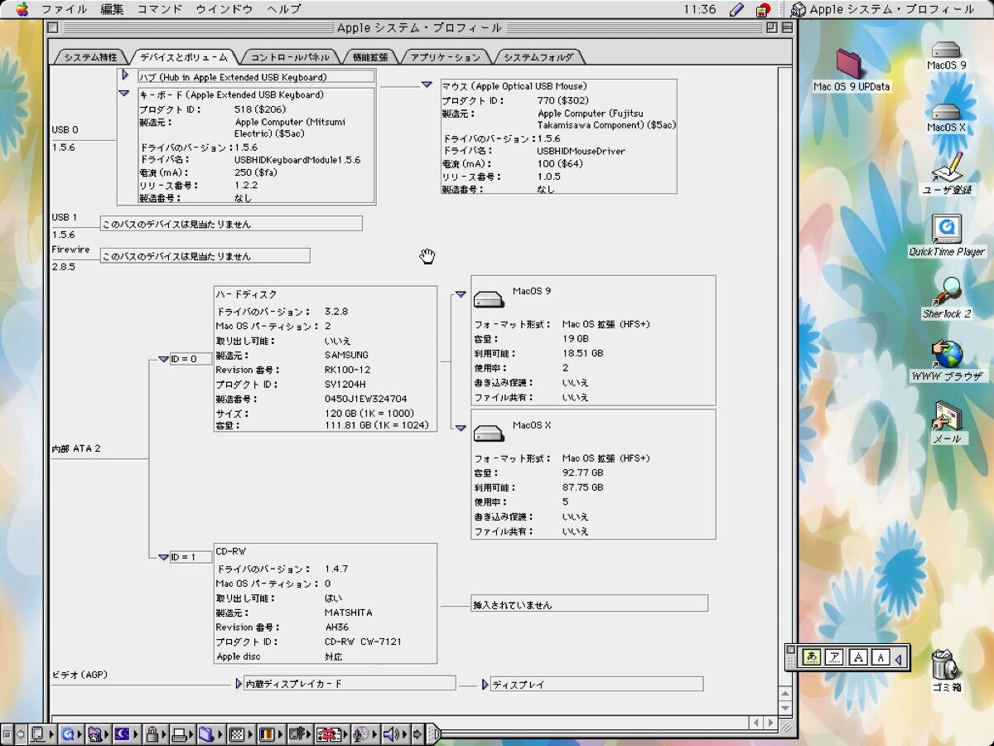Open the システムフォルダ tab

(538, 57)
